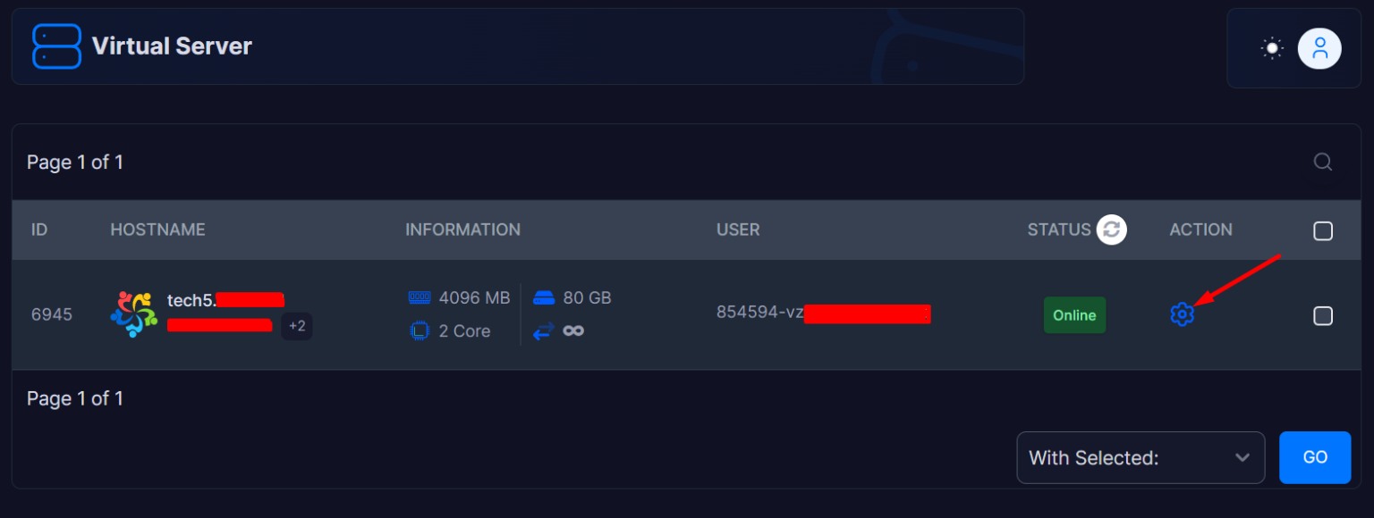Open settings gear for server 6945
Image resolution: width=1374 pixels, height=518 pixels.
click(1183, 314)
